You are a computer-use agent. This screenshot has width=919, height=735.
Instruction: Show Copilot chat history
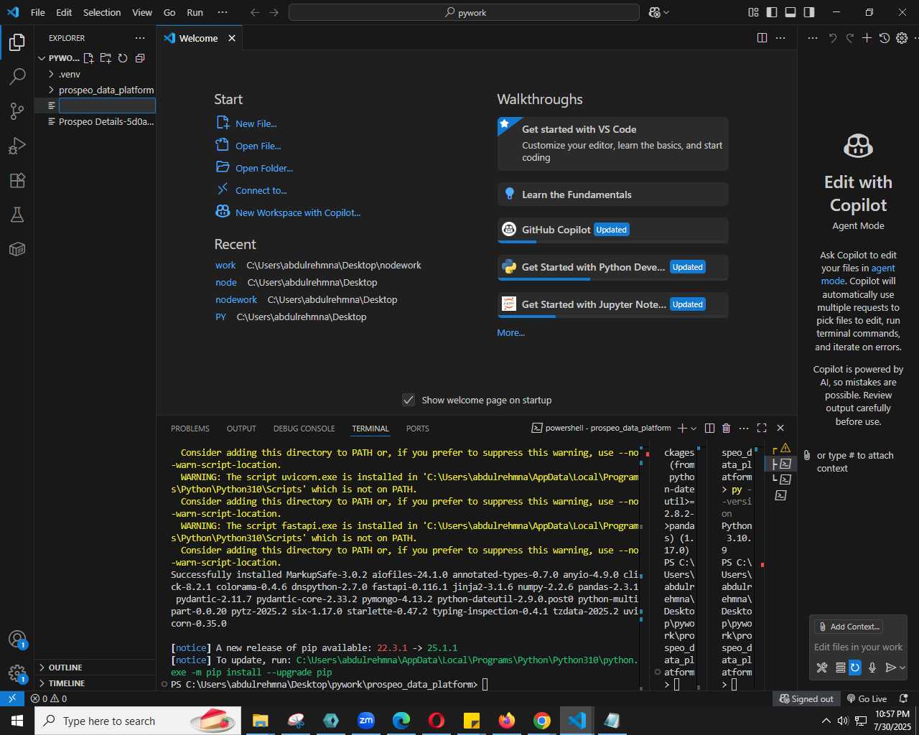(x=885, y=38)
